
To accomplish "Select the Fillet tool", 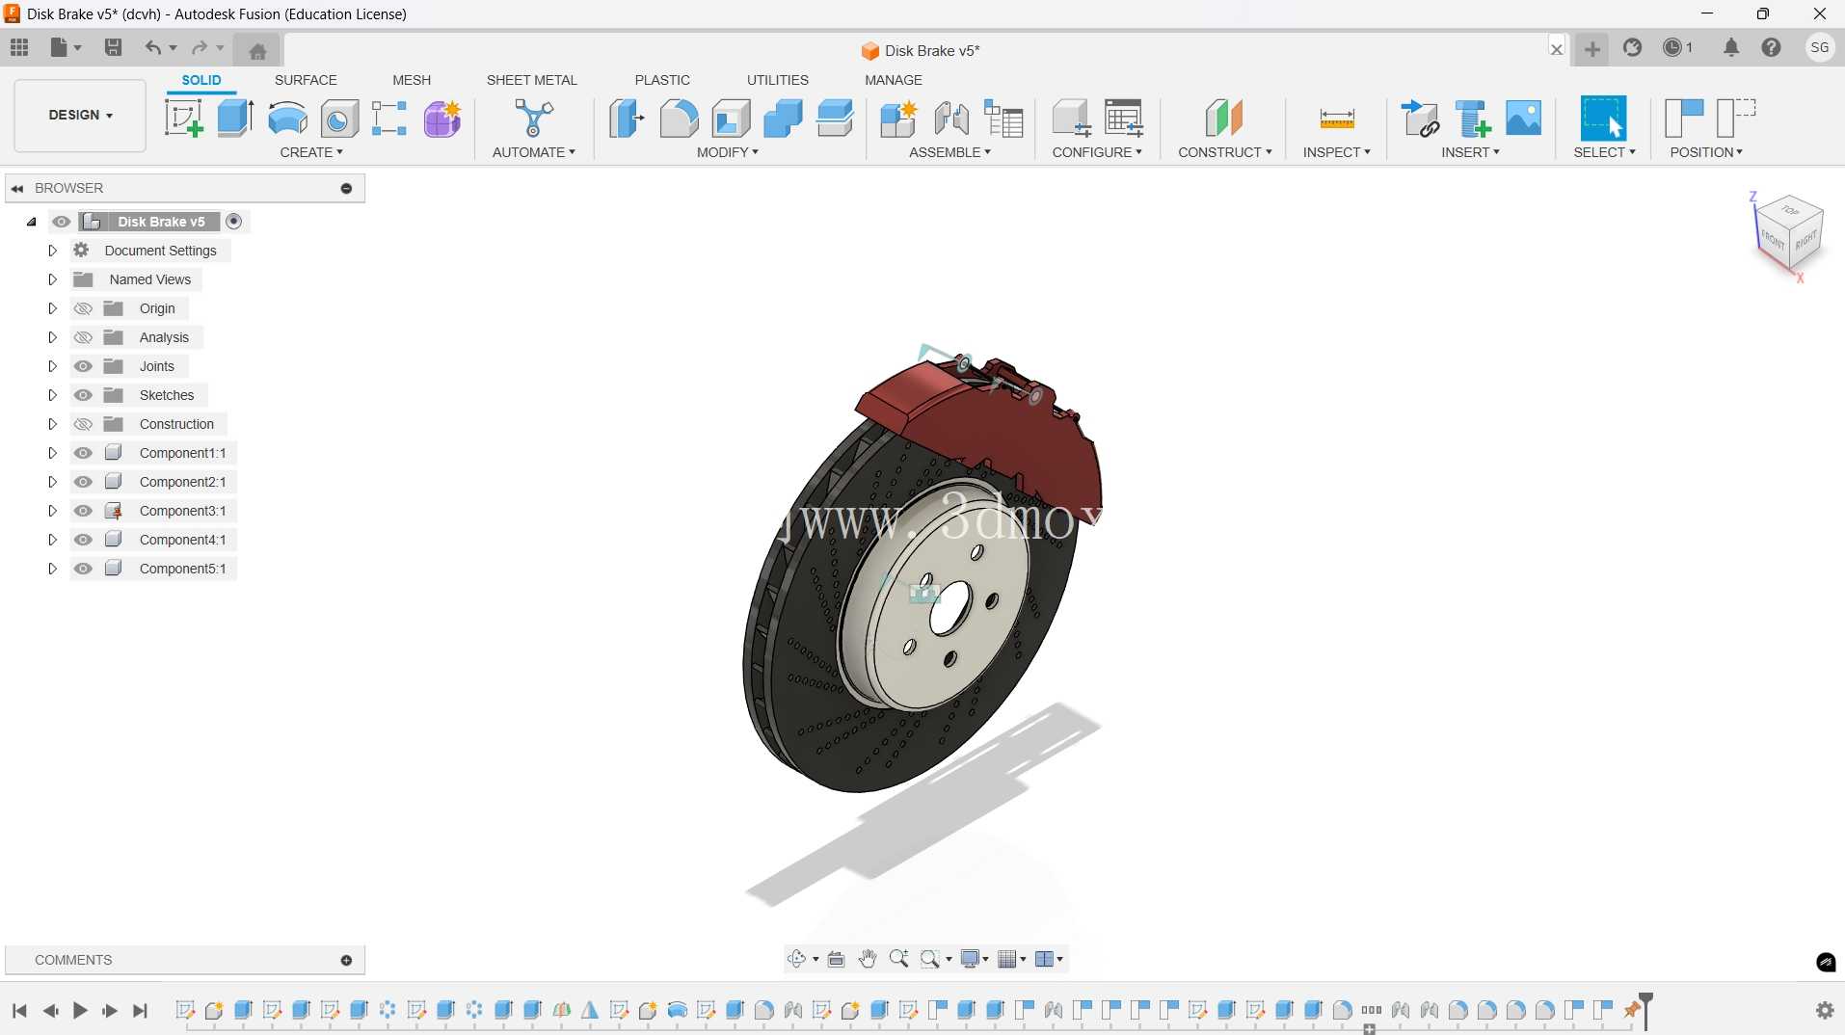I will [x=679, y=119].
